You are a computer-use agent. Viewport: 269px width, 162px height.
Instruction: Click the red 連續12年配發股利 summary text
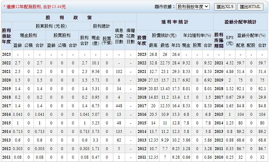[35, 7]
